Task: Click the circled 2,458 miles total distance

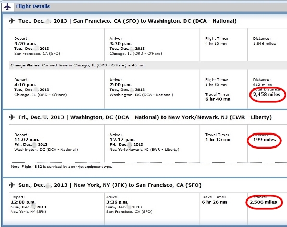Action: 267,95
